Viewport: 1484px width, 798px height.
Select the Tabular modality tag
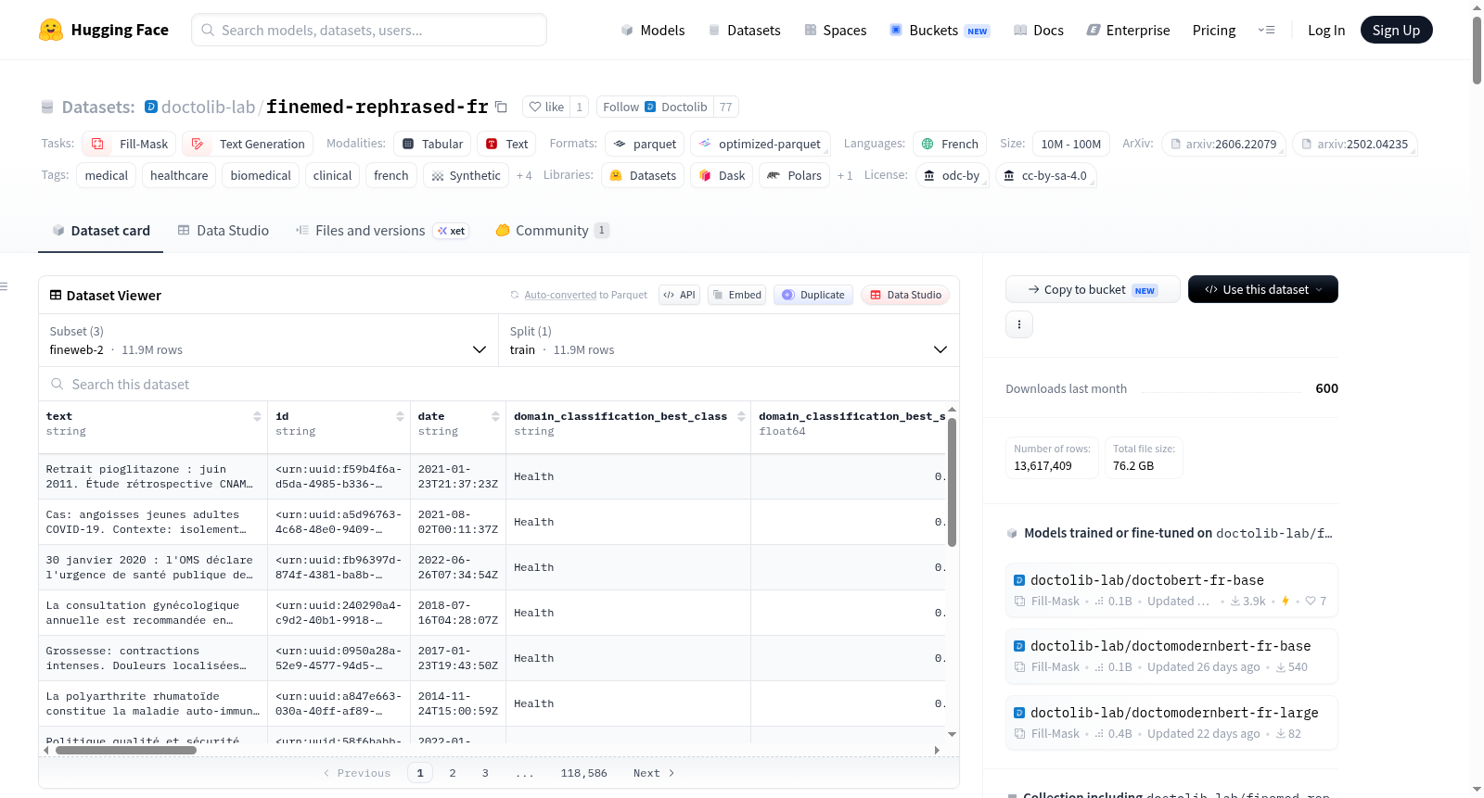pos(432,144)
